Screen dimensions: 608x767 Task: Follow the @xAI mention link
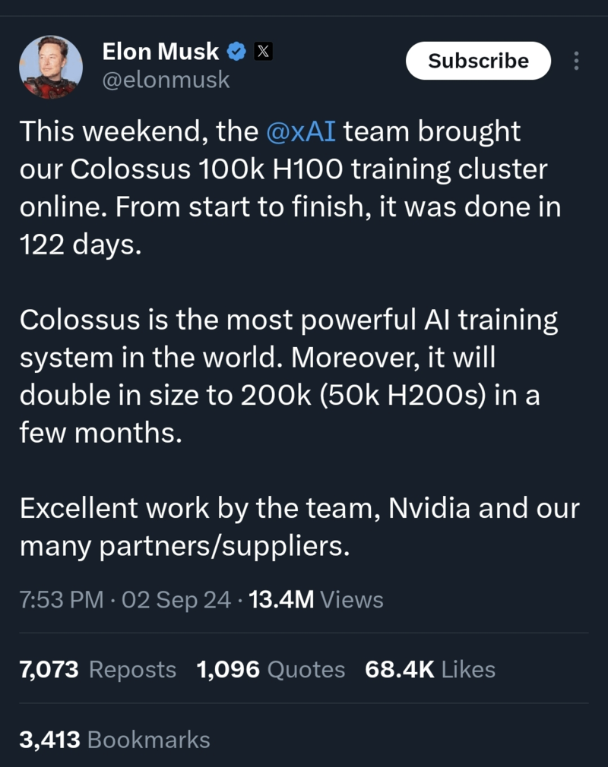click(302, 131)
